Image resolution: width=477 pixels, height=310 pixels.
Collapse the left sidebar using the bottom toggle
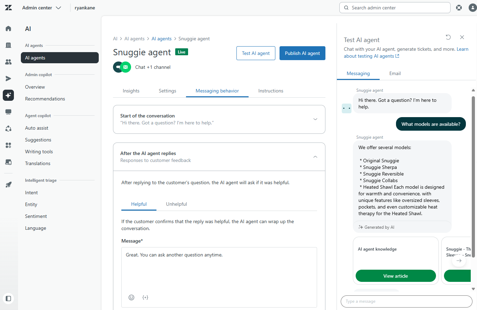[8, 299]
